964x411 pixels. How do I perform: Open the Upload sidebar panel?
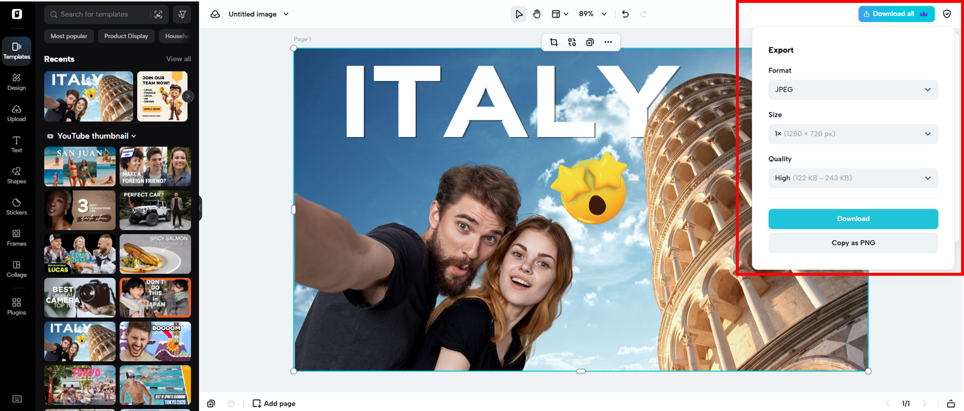[16, 113]
